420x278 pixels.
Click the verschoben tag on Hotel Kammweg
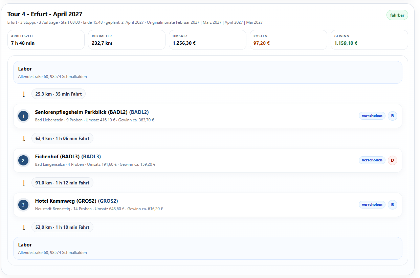pyautogui.click(x=372, y=205)
